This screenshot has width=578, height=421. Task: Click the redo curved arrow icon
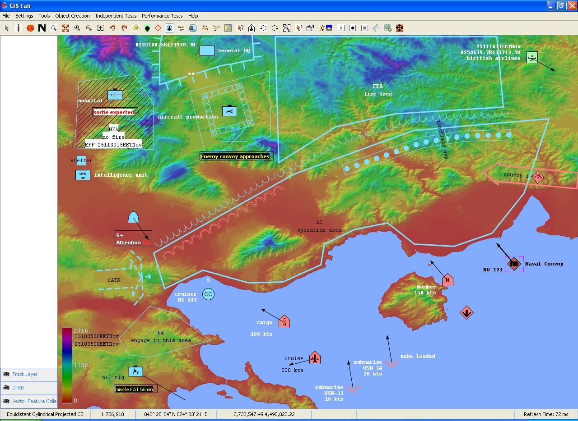click(124, 28)
